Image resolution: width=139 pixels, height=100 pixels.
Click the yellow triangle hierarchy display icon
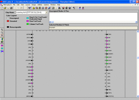34,8
